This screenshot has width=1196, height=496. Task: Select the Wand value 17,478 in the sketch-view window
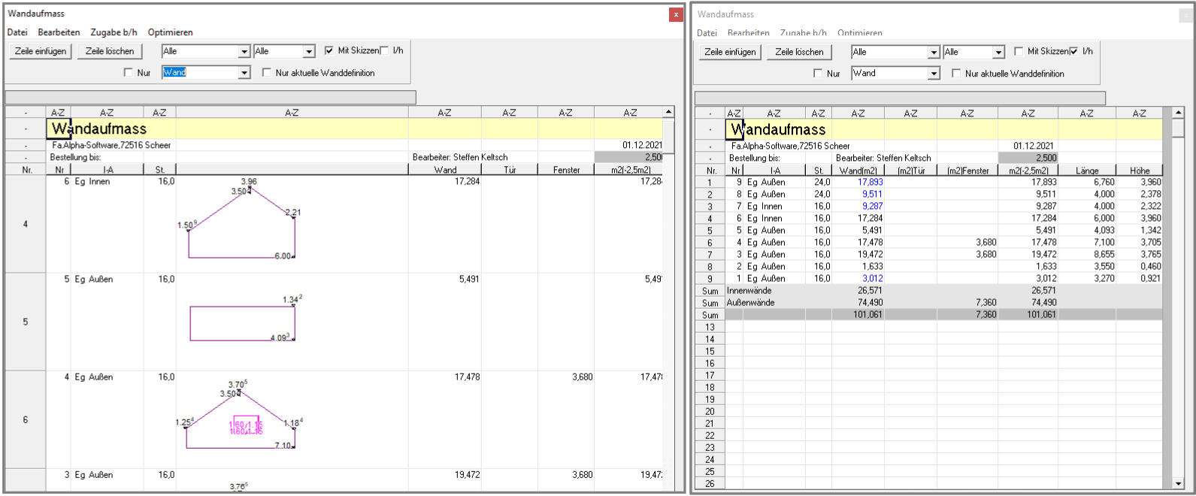[467, 377]
